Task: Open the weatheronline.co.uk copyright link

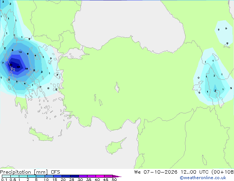Action: click(x=203, y=178)
